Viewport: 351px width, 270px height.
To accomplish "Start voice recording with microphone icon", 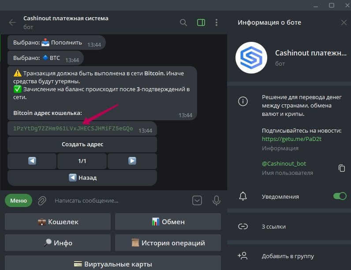I will pyautogui.click(x=216, y=200).
